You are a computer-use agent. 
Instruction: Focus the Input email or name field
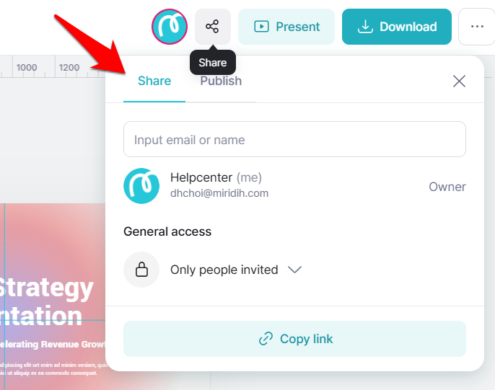point(294,139)
